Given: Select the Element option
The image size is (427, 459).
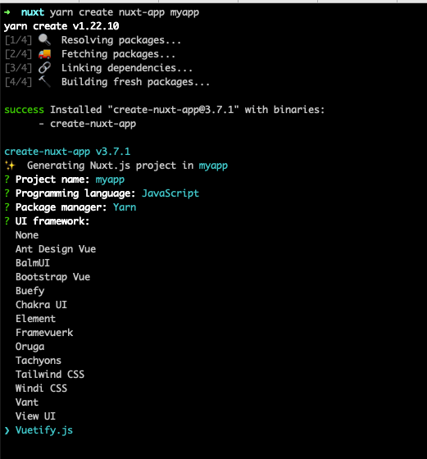Looking at the screenshot, I should coord(35,319).
